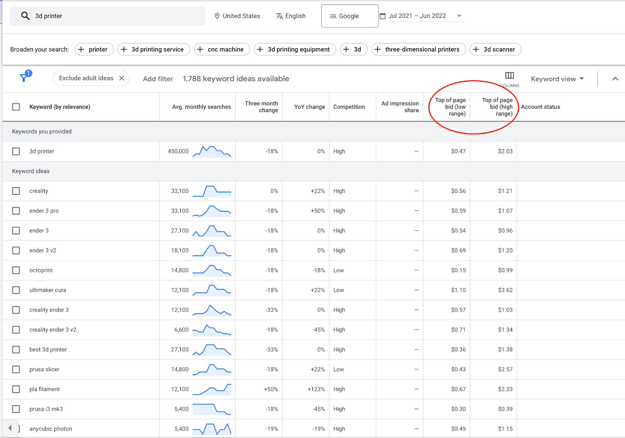Sort by Competition column header
This screenshot has height=438, width=625.
(349, 107)
